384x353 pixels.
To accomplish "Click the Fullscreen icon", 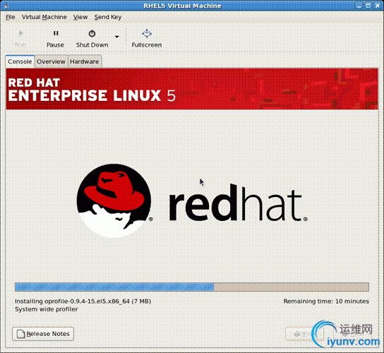I will (x=147, y=33).
